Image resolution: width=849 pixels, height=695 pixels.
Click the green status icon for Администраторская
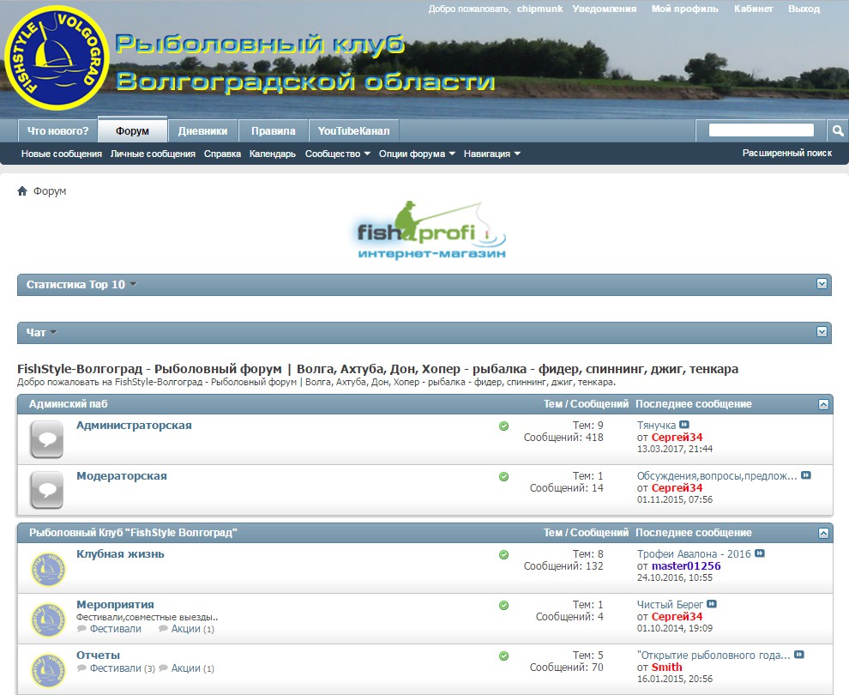(x=503, y=426)
